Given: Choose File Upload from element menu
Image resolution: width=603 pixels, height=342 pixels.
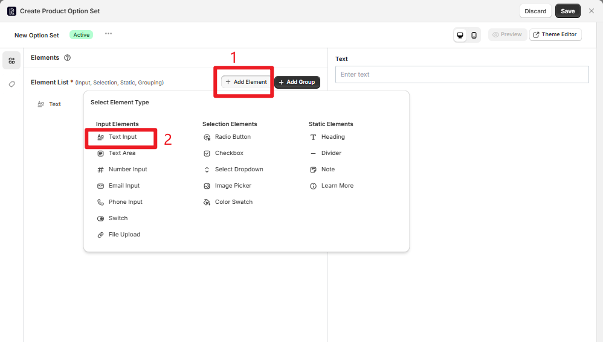Looking at the screenshot, I should (x=124, y=235).
